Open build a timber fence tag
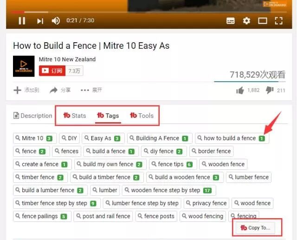This screenshot has height=240, width=297. [x=107, y=177]
